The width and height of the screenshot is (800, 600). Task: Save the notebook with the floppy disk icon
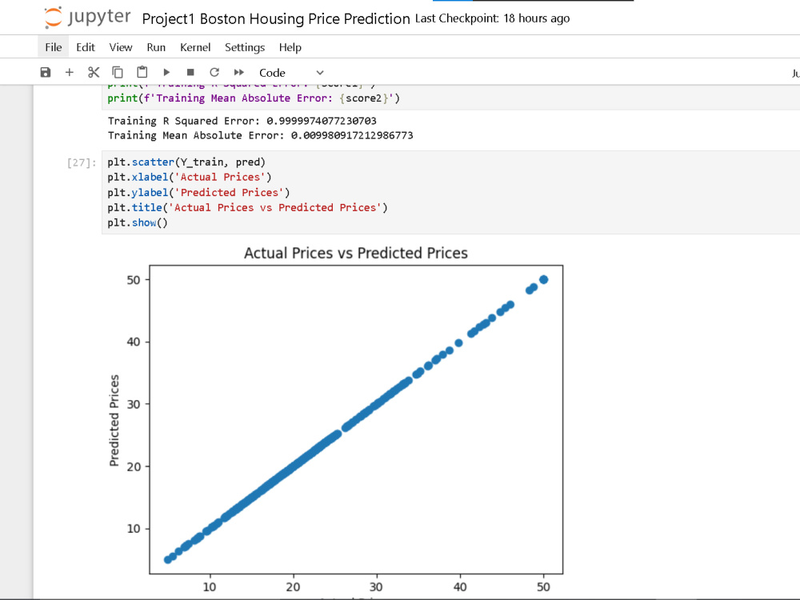click(46, 73)
